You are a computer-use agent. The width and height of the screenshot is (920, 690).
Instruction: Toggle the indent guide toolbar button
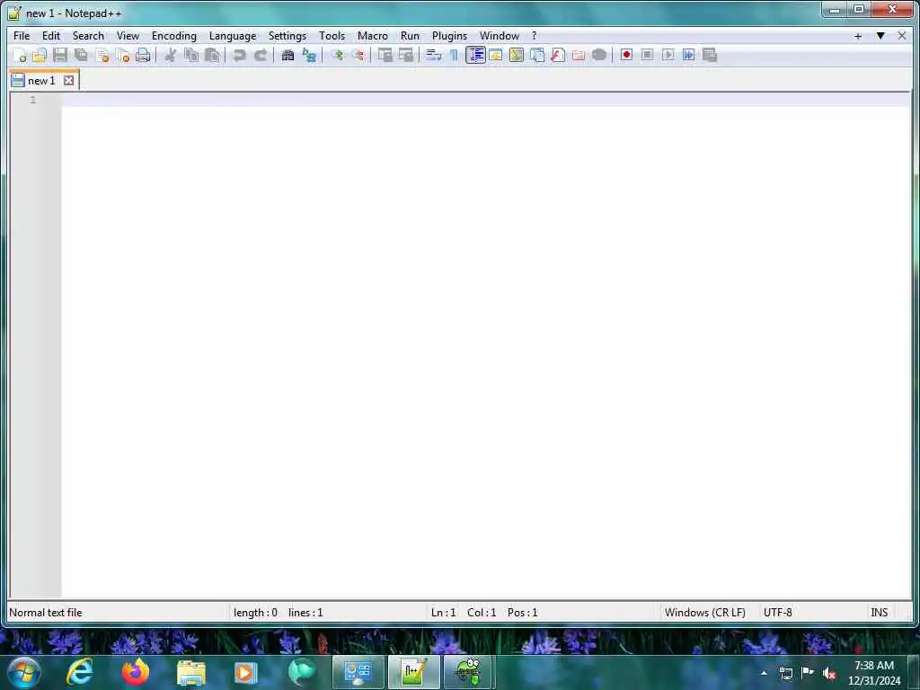point(475,55)
